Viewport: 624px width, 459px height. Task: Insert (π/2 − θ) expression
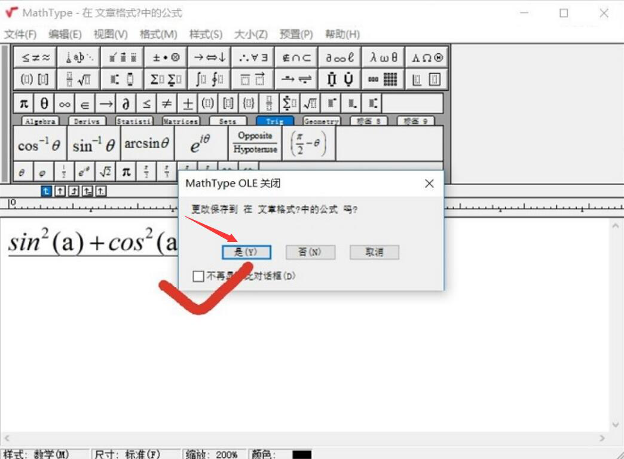pyautogui.click(x=309, y=143)
